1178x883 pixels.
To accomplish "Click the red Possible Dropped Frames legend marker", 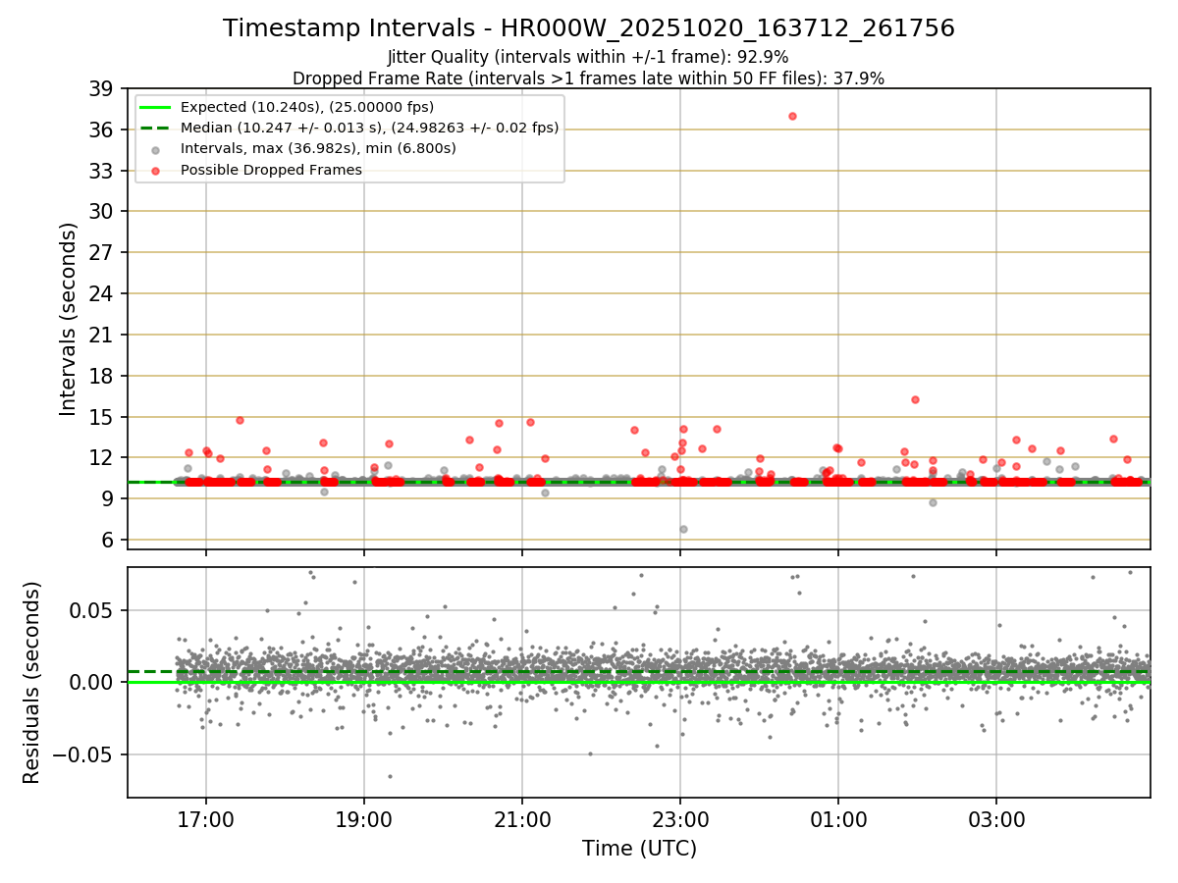I will 156,170.
